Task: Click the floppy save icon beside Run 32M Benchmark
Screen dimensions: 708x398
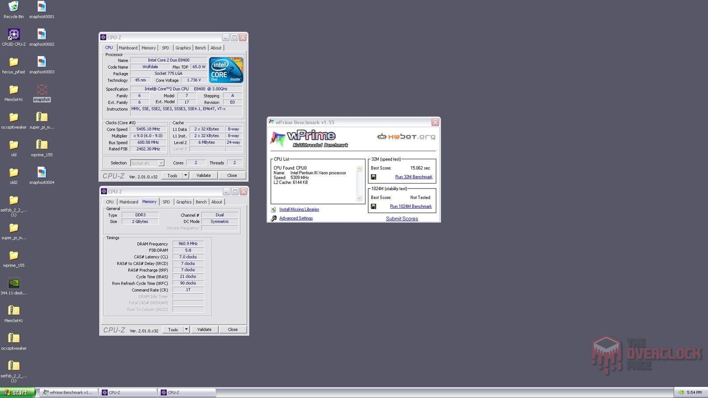Action: 374,176
